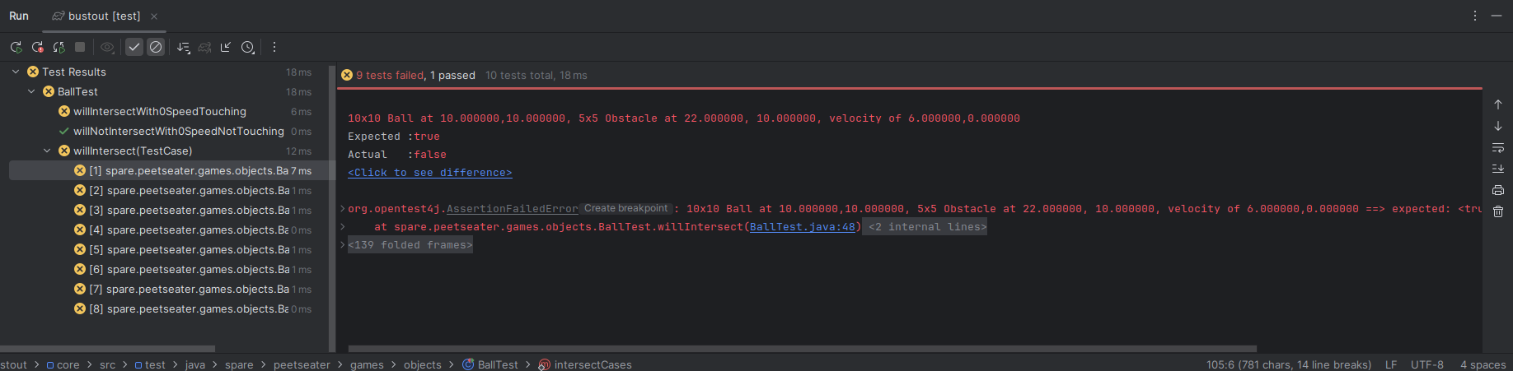This screenshot has width=1513, height=371.
Task: Toggle Show Ignored tests button
Action: (x=156, y=48)
